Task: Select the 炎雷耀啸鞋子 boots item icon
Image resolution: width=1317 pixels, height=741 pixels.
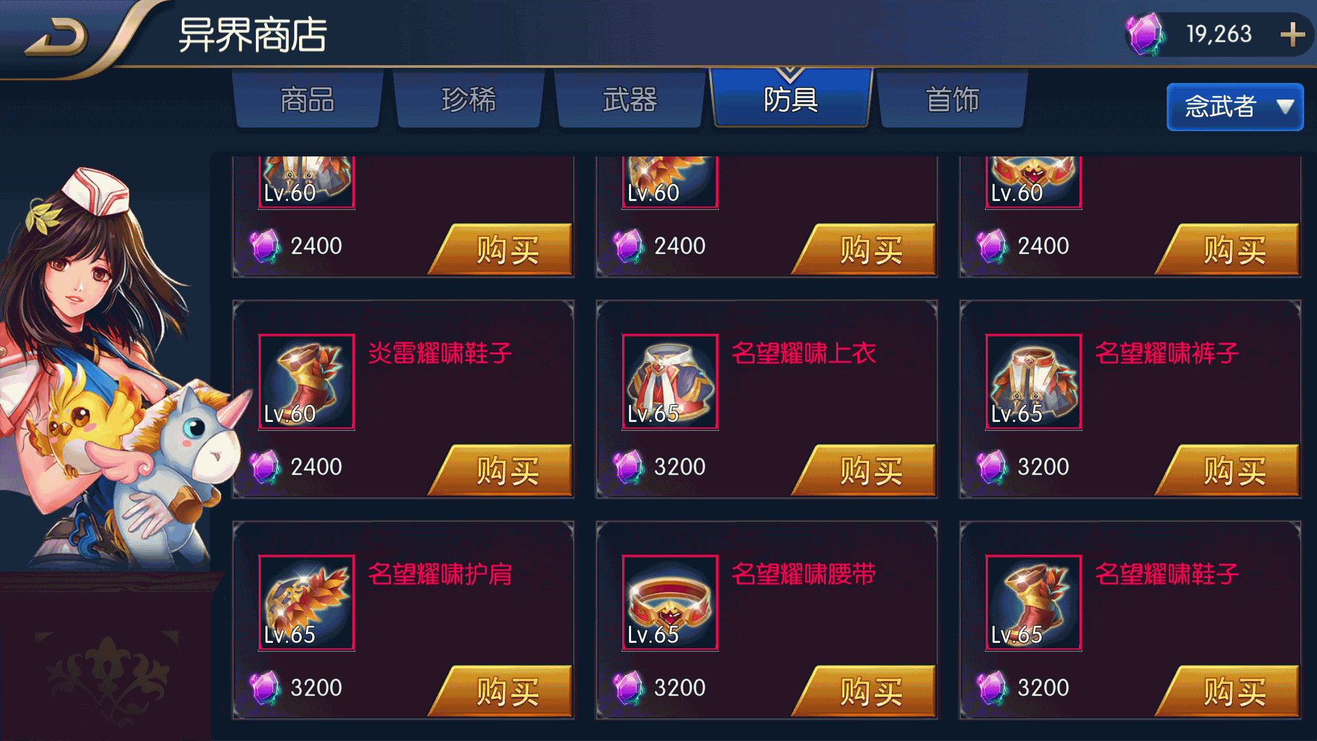Action: 306,381
